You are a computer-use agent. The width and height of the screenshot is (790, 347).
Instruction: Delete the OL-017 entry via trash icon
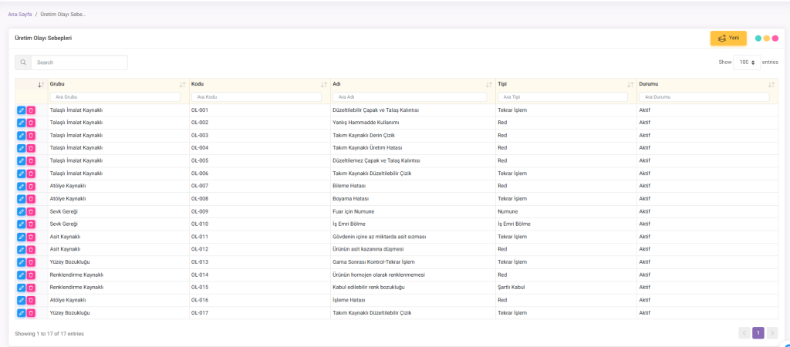(31, 313)
